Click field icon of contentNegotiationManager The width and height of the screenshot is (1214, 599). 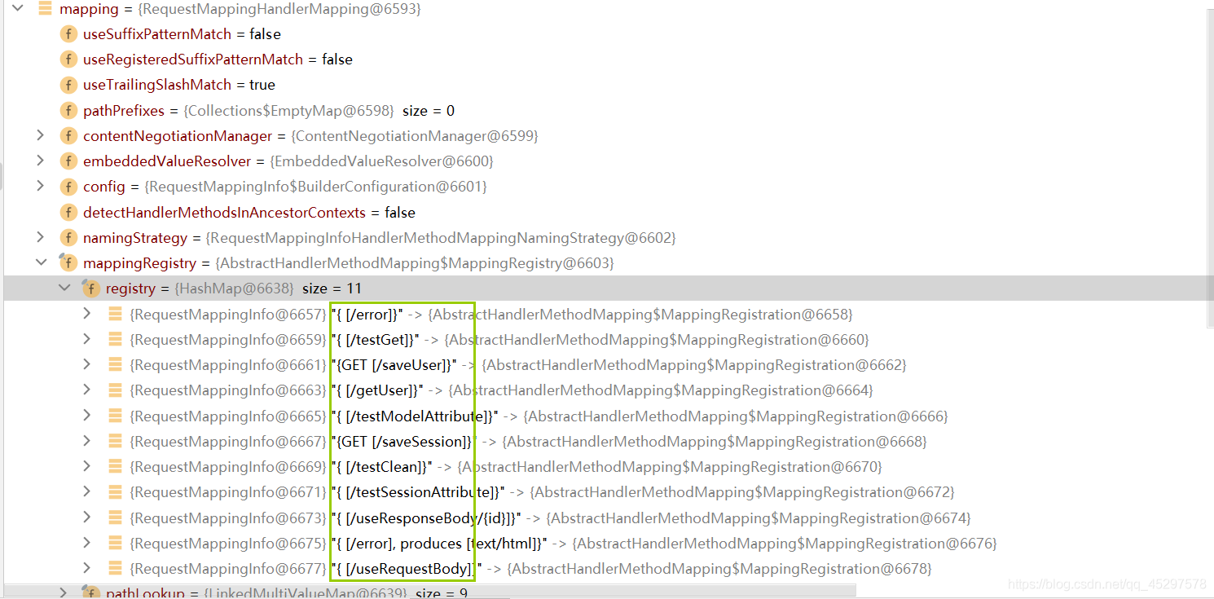point(68,136)
